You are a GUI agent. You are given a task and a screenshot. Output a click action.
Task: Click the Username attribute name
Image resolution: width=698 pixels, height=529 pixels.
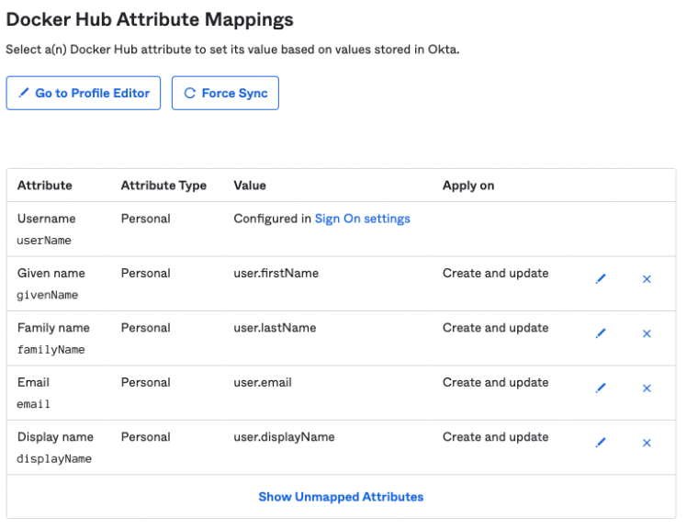click(46, 219)
